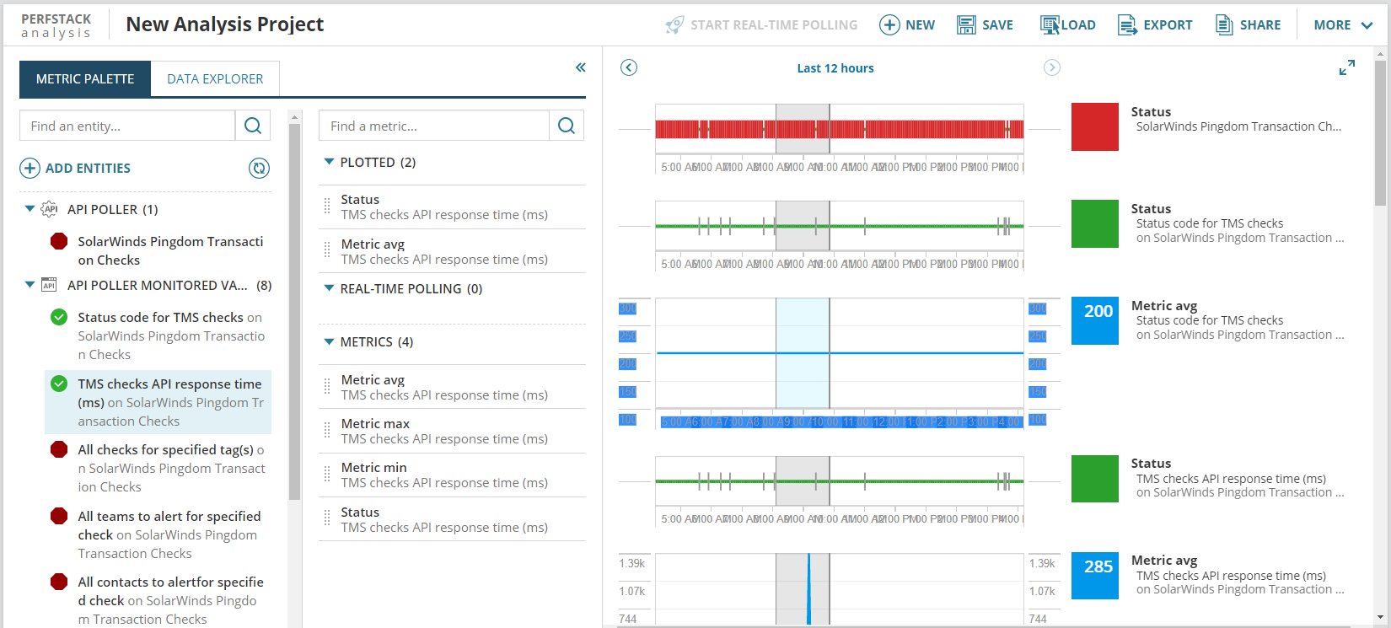Open the Load project icon
Screen dimensions: 1391x628
coord(1050,24)
